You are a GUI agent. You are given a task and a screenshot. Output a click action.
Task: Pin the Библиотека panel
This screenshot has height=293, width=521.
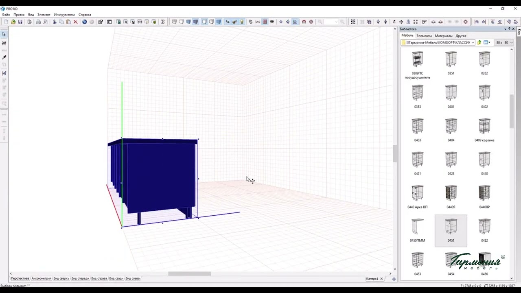tap(509, 29)
